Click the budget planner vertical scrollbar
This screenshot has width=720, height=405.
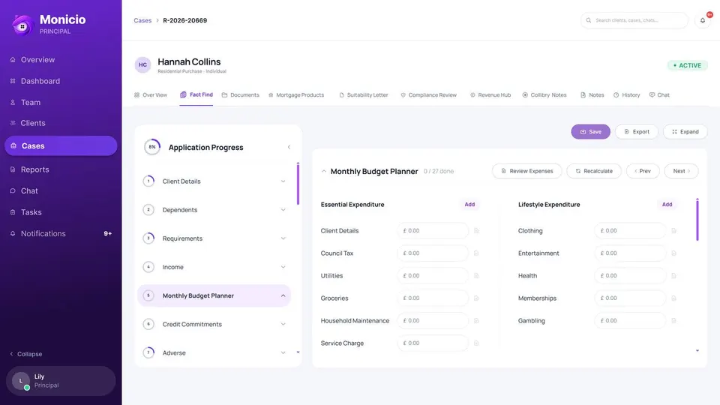697,220
